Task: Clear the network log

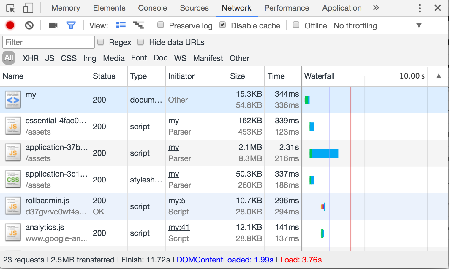Action: pyautogui.click(x=29, y=25)
